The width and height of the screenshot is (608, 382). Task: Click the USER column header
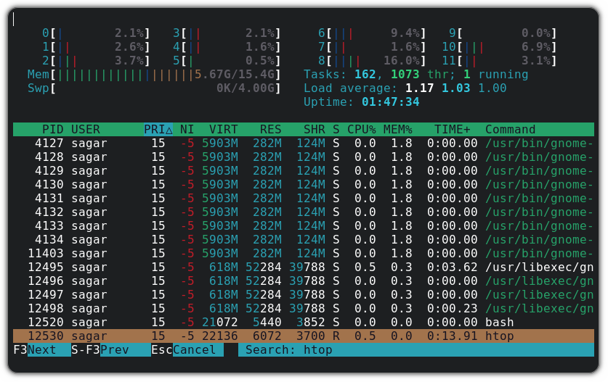[86, 130]
